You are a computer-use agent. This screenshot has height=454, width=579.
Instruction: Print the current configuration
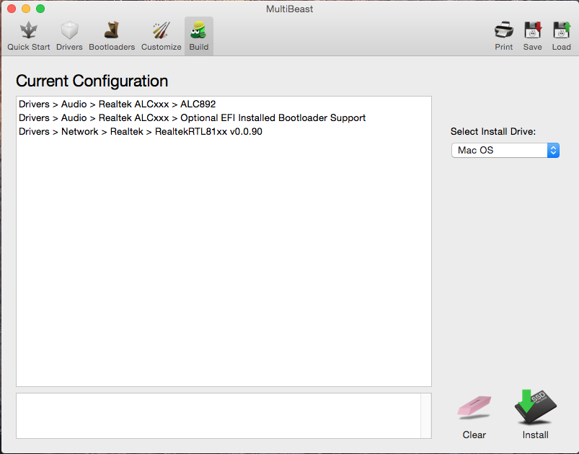504,35
